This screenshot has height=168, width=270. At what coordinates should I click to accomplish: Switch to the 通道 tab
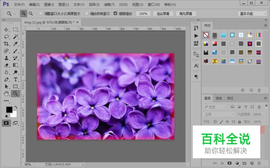click(218, 98)
